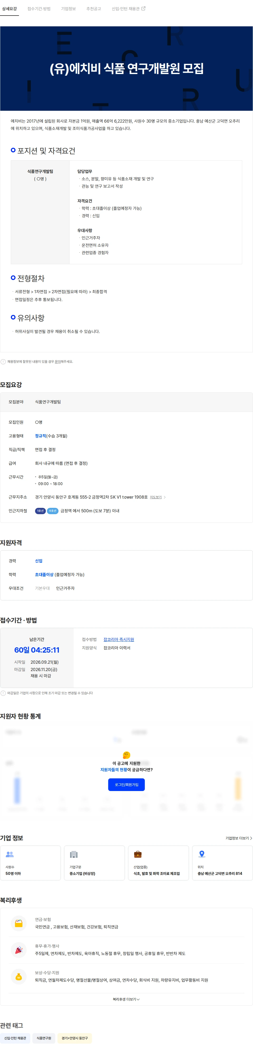Viewport: 253px width, 1046px height.
Task: Click the 시작일 2026.09.21(월) date
Action: 45,662
